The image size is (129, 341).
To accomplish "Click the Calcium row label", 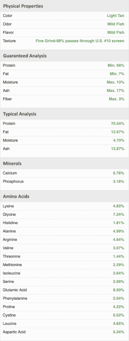I will click(x=10, y=173).
